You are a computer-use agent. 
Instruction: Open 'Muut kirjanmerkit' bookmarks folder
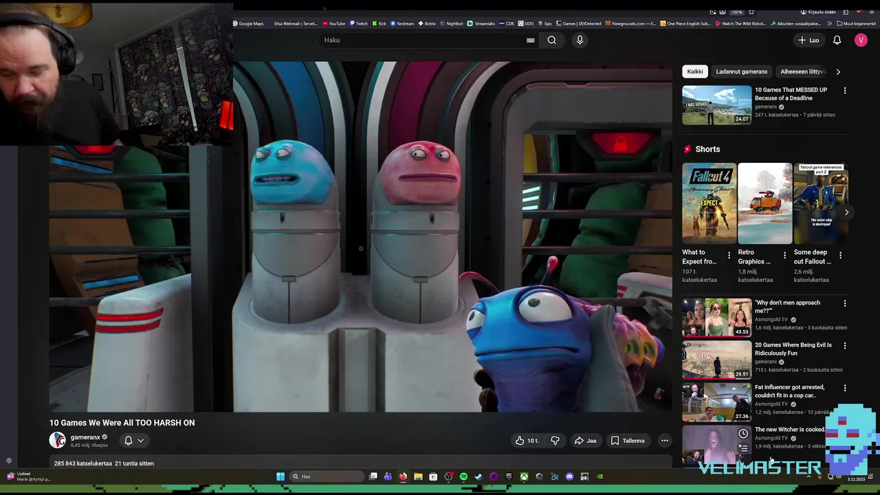[x=857, y=23]
